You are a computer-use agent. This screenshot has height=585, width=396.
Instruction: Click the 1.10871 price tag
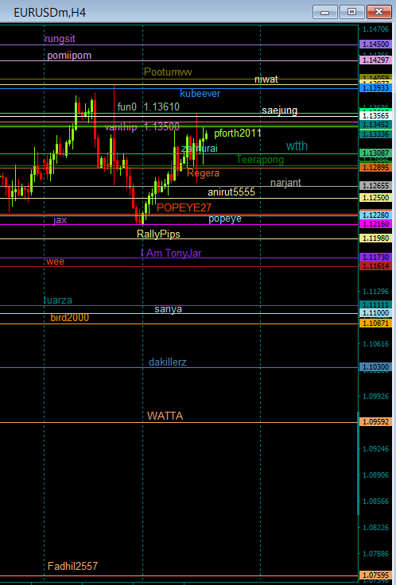coord(375,323)
